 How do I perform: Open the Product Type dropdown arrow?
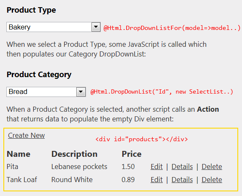[x=96, y=27]
